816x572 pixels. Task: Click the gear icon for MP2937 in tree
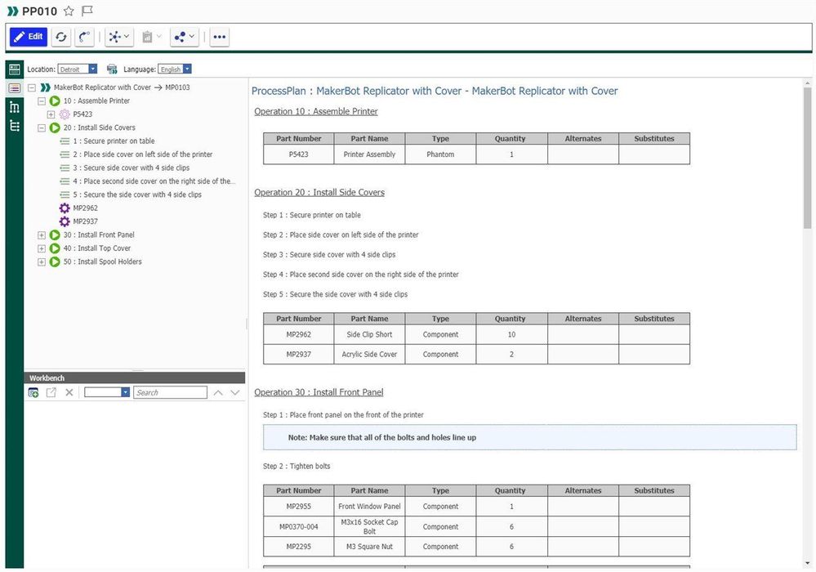coord(65,221)
